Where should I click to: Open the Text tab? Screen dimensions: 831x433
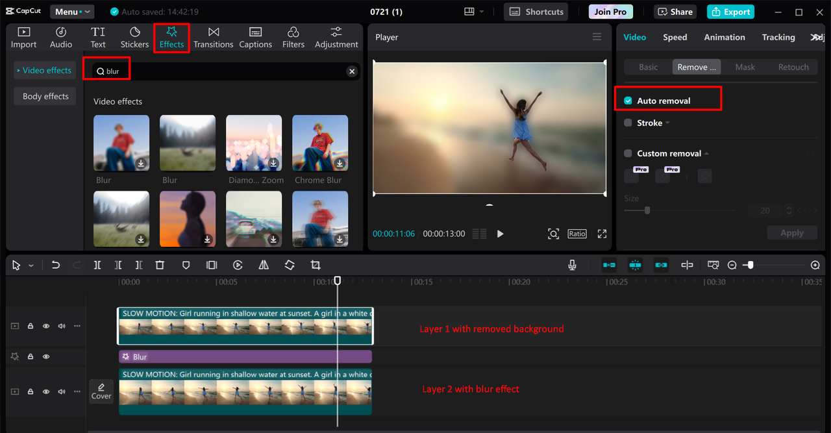coord(98,38)
